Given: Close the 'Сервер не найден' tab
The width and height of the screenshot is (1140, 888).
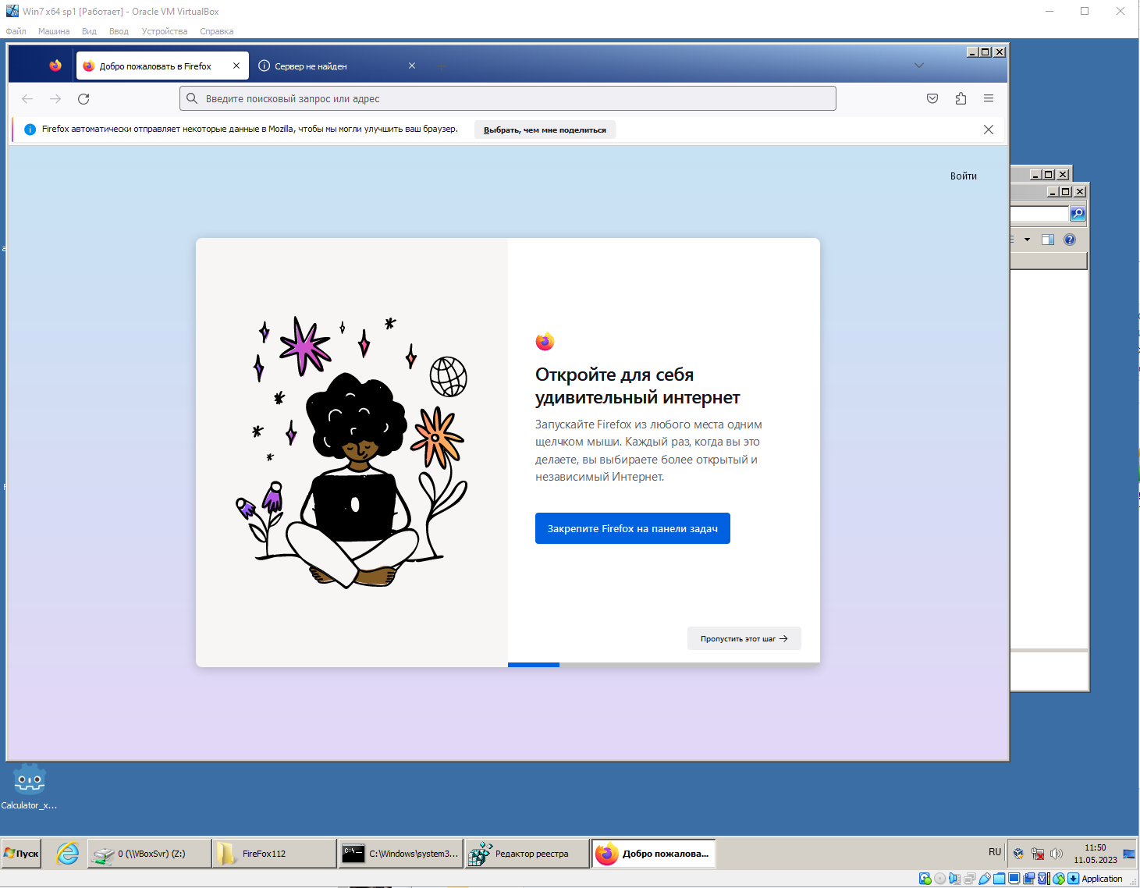Looking at the screenshot, I should coord(412,66).
